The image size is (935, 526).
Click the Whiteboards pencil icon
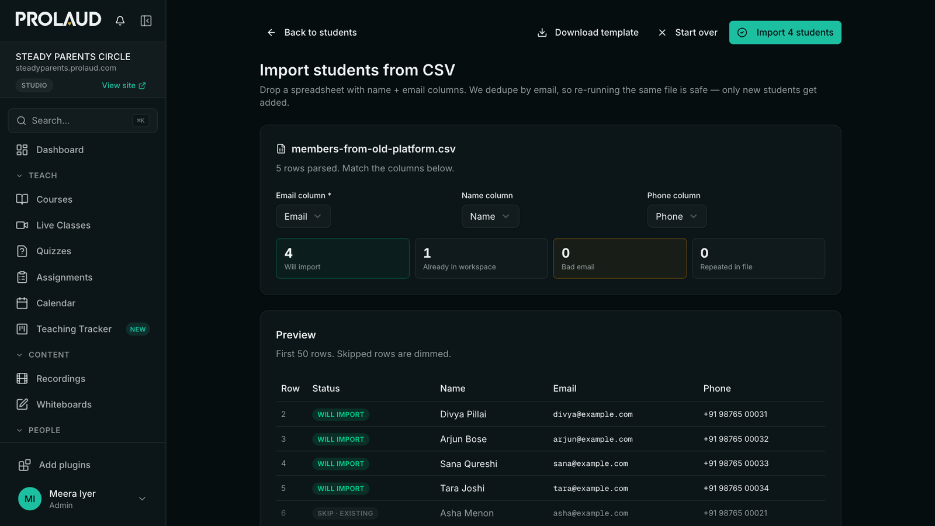point(22,404)
